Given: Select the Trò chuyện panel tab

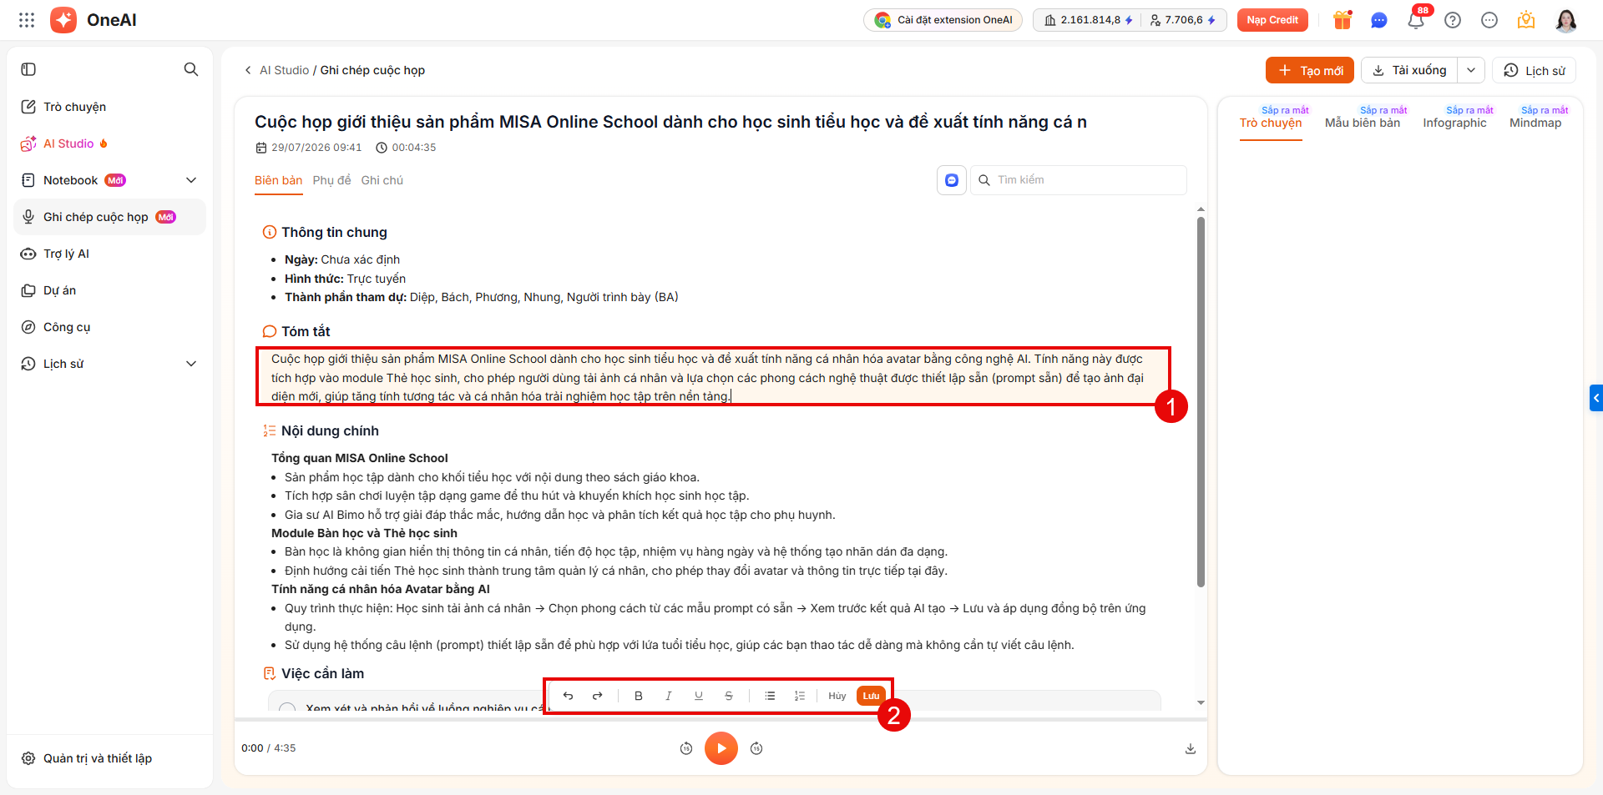Looking at the screenshot, I should tap(1271, 123).
